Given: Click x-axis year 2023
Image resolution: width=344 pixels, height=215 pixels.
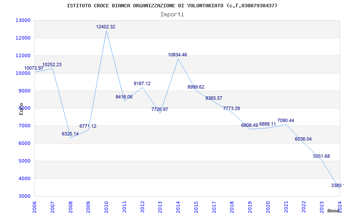Looking at the screenshot, I should click(322, 207).
